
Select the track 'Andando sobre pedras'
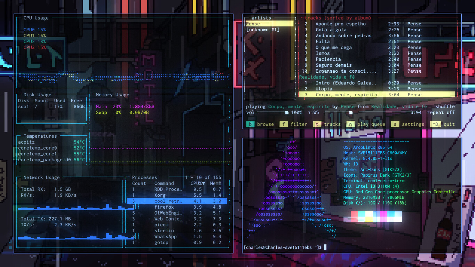coord(343,36)
